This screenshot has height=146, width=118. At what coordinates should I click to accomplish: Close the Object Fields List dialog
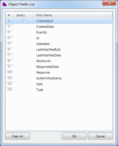[x=109, y=3]
